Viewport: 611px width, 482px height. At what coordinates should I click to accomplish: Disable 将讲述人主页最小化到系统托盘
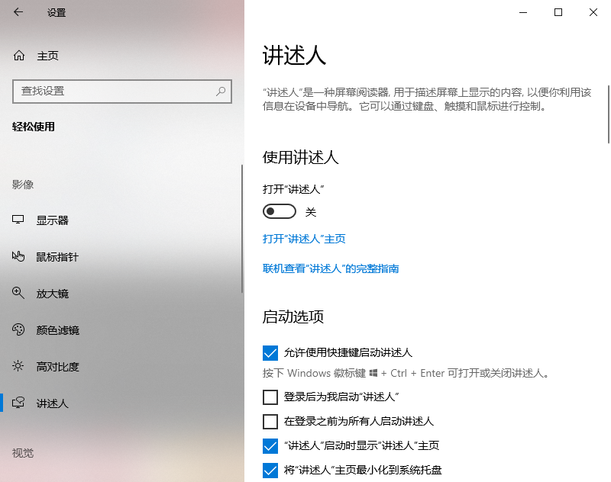click(x=270, y=470)
